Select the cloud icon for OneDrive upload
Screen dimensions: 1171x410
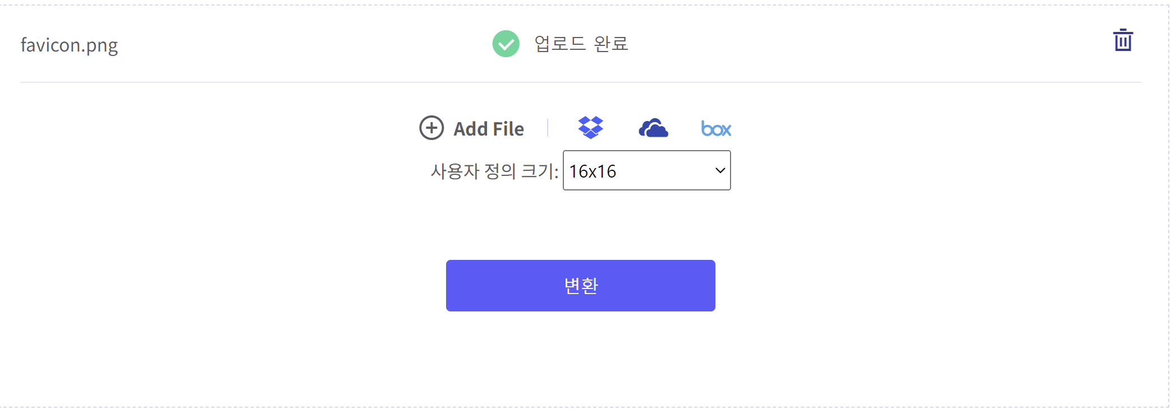(654, 128)
